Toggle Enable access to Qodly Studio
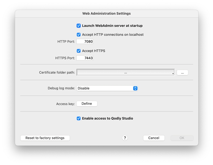 point(79,118)
